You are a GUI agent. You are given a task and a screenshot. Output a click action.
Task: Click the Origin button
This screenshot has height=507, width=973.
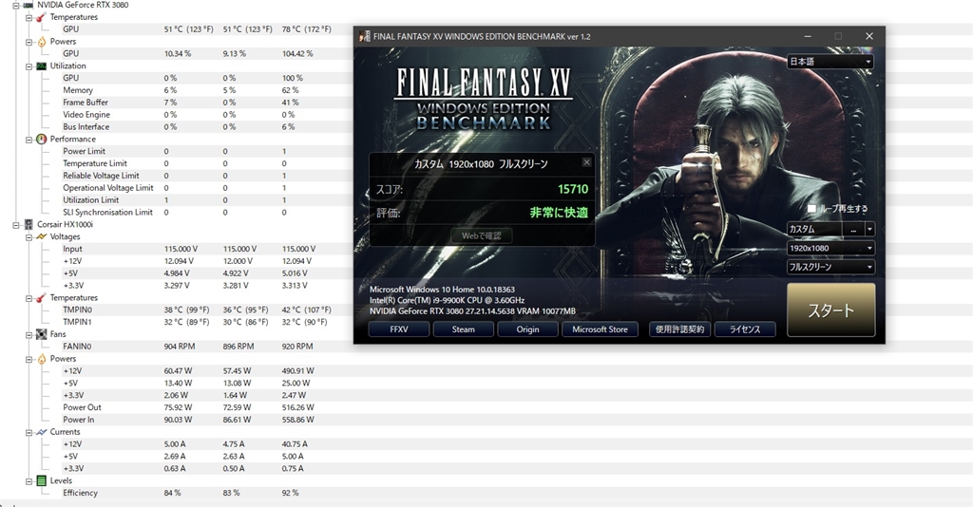click(x=528, y=329)
